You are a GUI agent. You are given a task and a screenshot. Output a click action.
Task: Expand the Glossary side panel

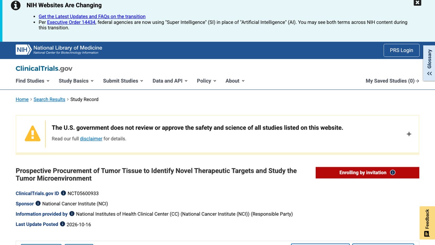point(429,63)
